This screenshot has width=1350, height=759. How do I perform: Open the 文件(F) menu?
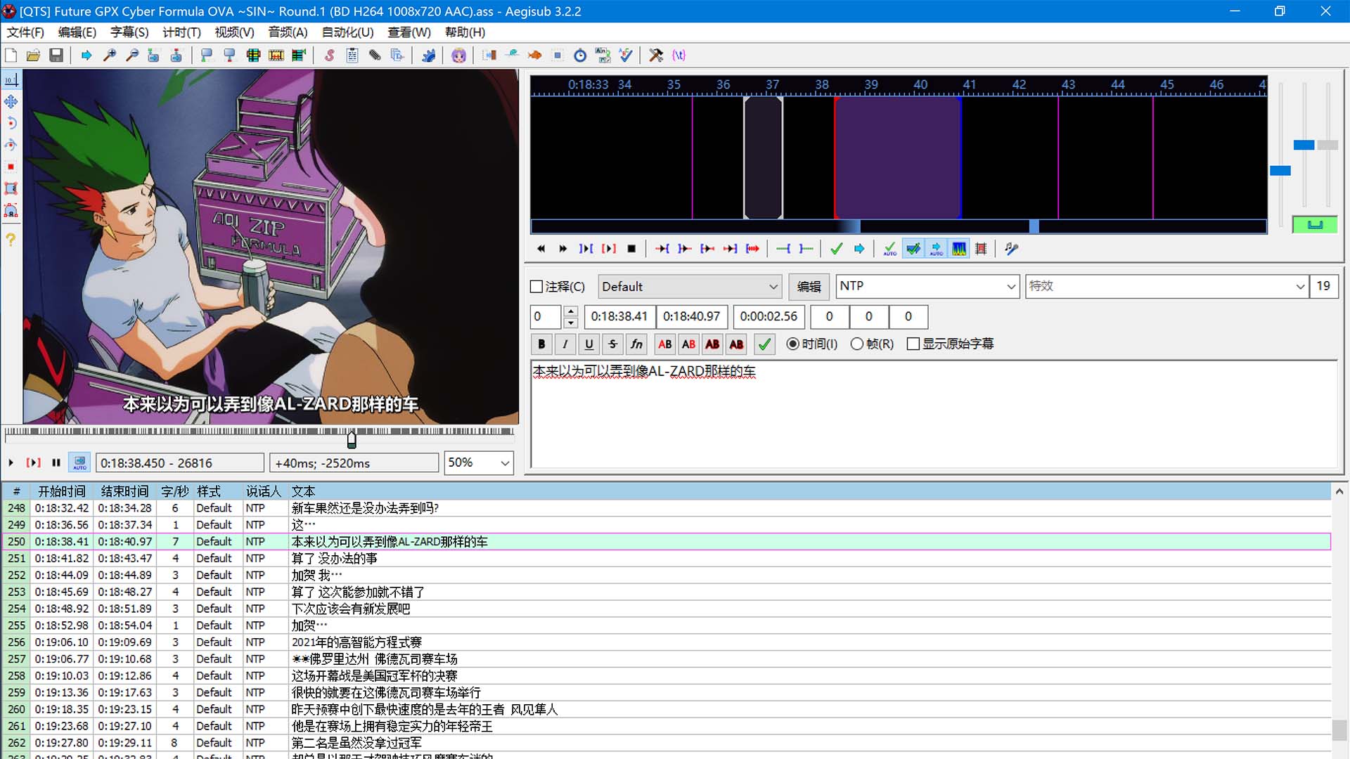(x=25, y=32)
